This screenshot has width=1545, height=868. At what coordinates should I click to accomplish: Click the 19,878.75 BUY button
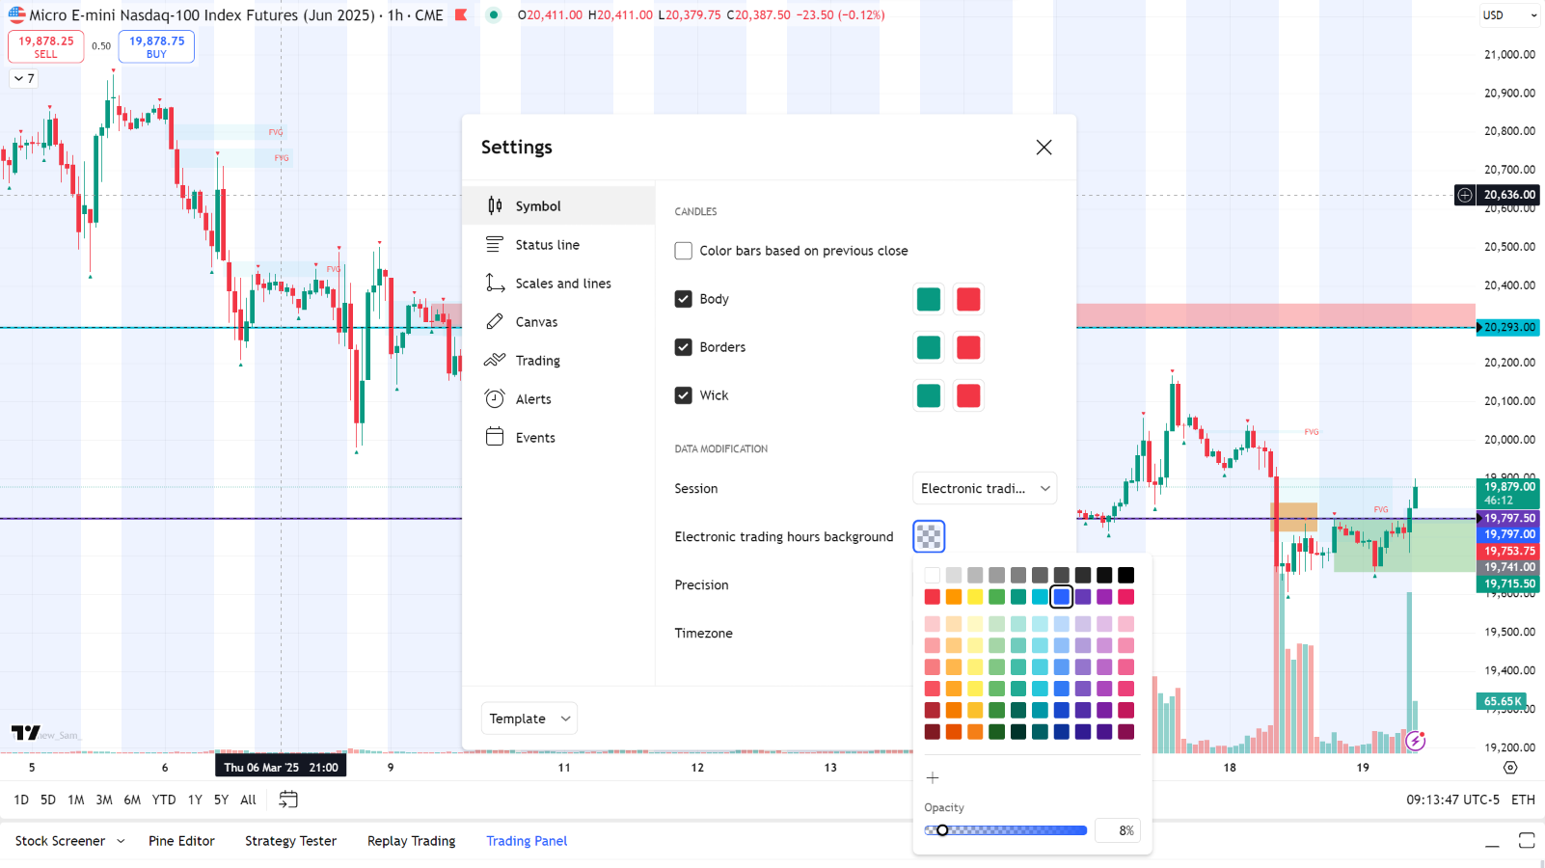pyautogui.click(x=156, y=45)
